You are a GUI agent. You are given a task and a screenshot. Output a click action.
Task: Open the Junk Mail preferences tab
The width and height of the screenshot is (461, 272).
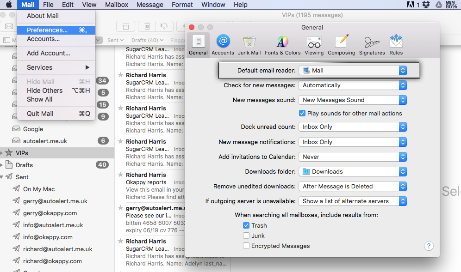(x=249, y=45)
